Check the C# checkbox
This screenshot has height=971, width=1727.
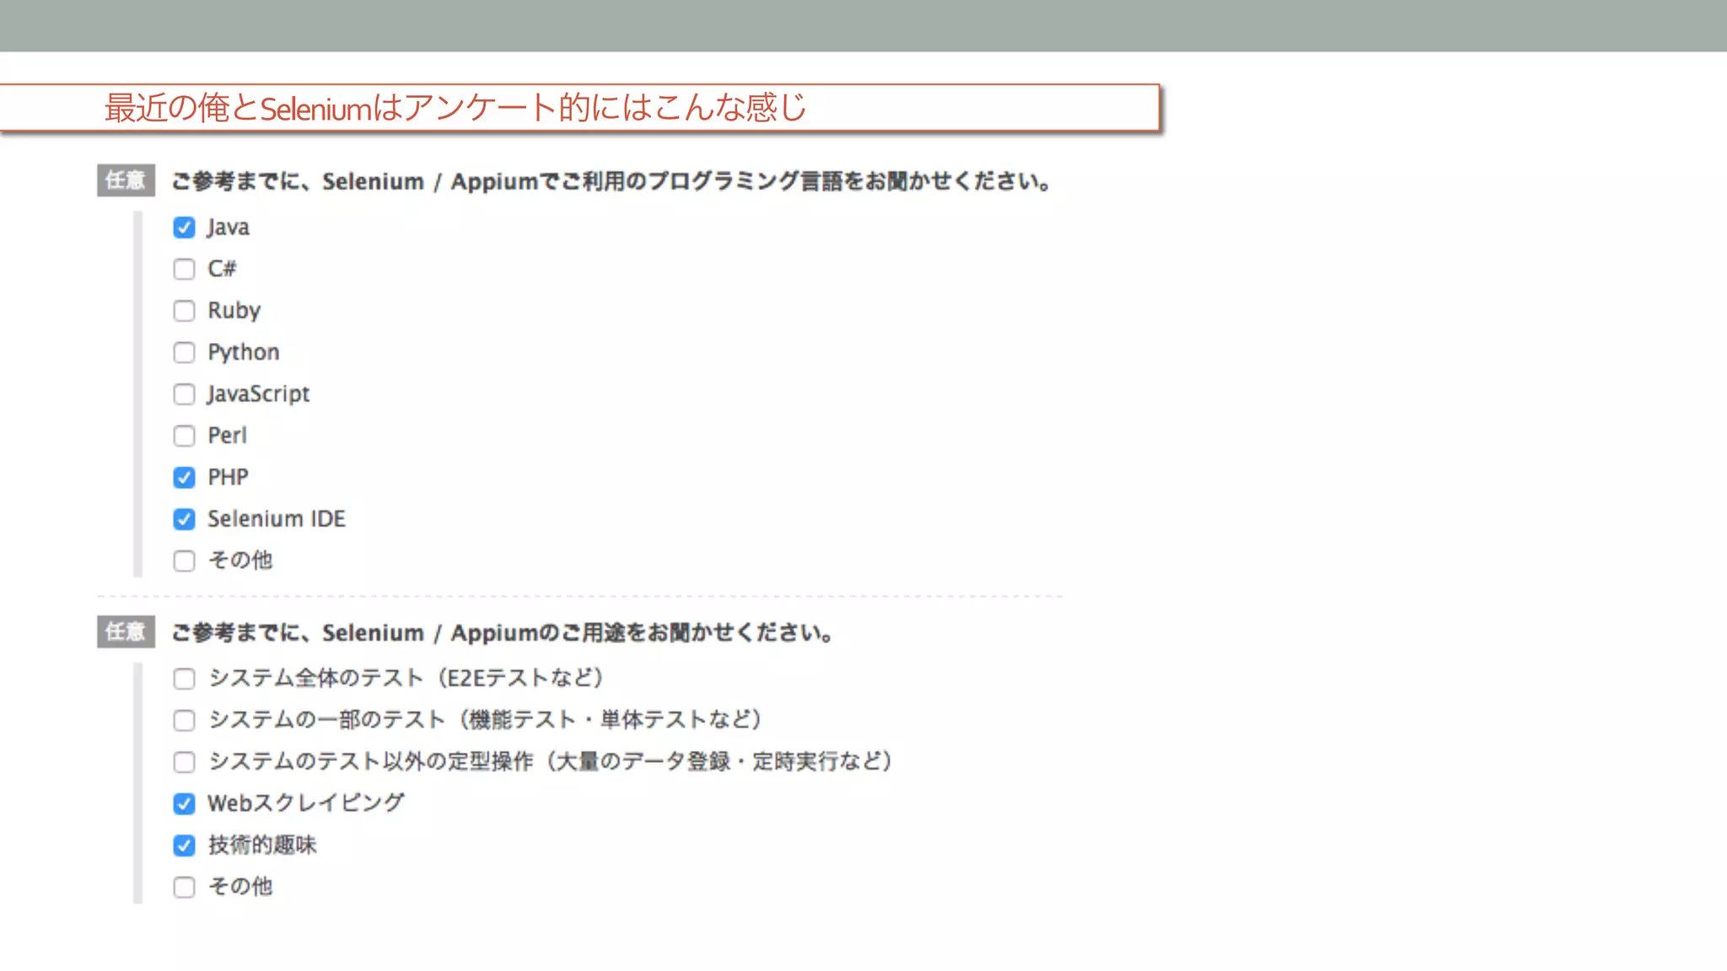(x=184, y=269)
